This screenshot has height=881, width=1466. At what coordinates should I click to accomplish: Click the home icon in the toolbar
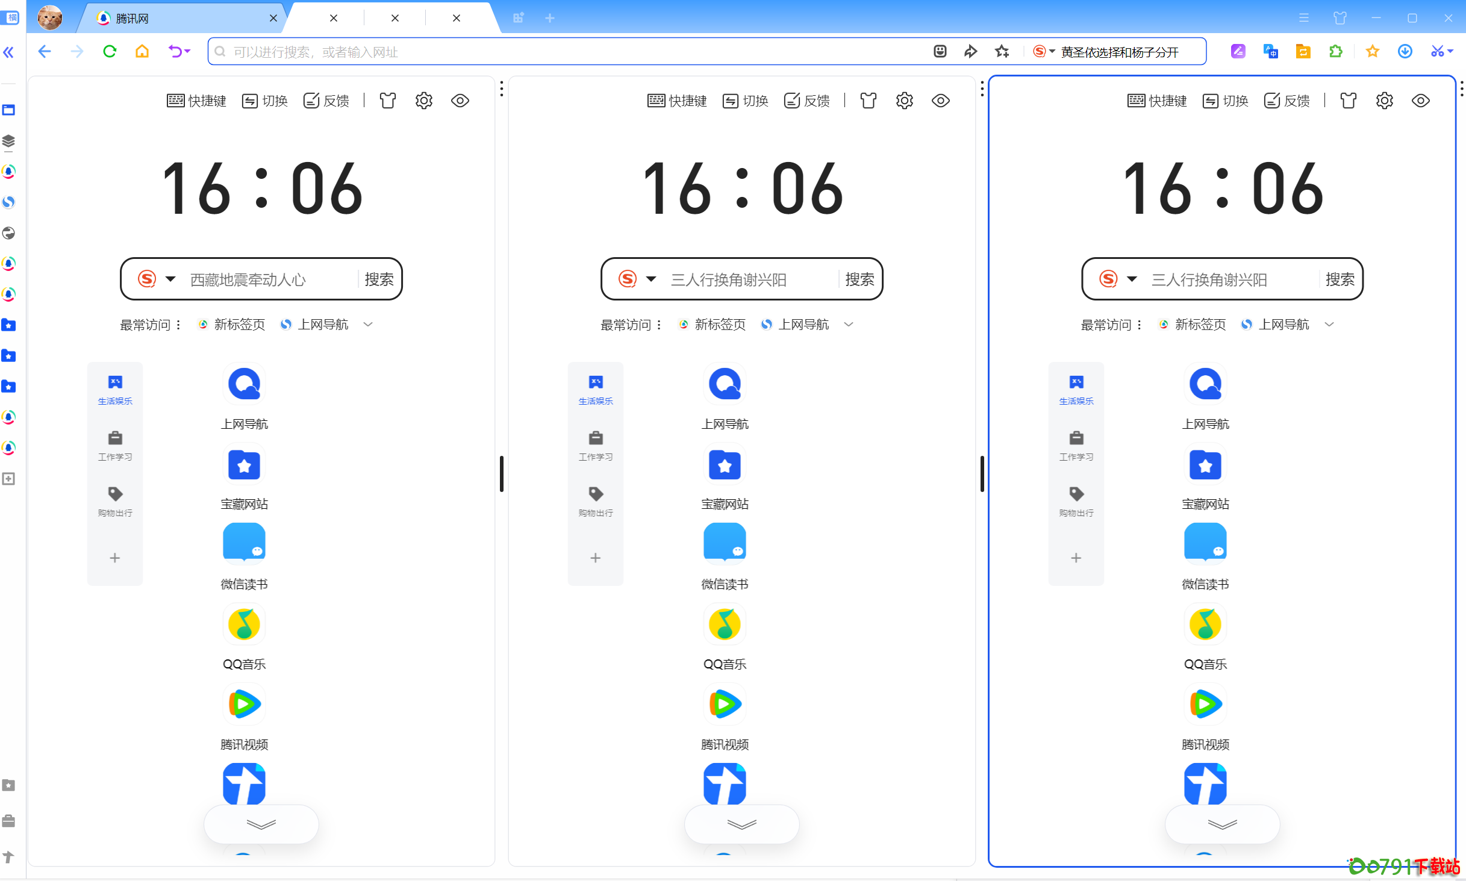(x=142, y=52)
